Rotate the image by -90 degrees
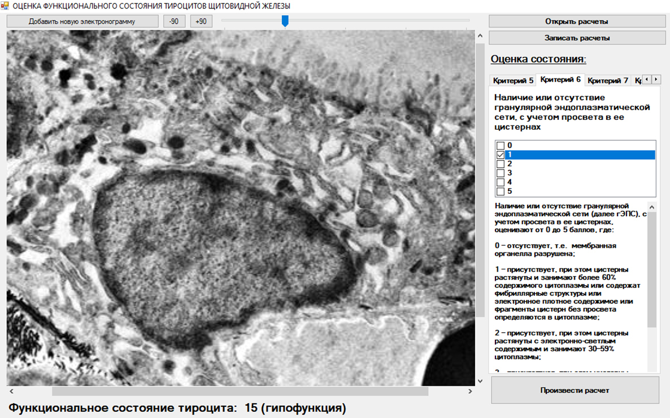The width and height of the screenshot is (670, 418). (174, 21)
